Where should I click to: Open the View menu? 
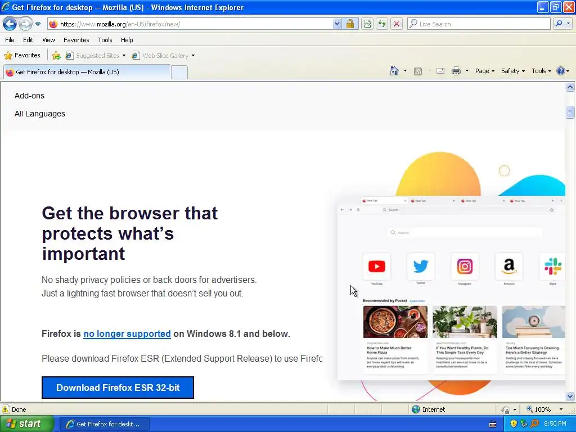tap(48, 40)
